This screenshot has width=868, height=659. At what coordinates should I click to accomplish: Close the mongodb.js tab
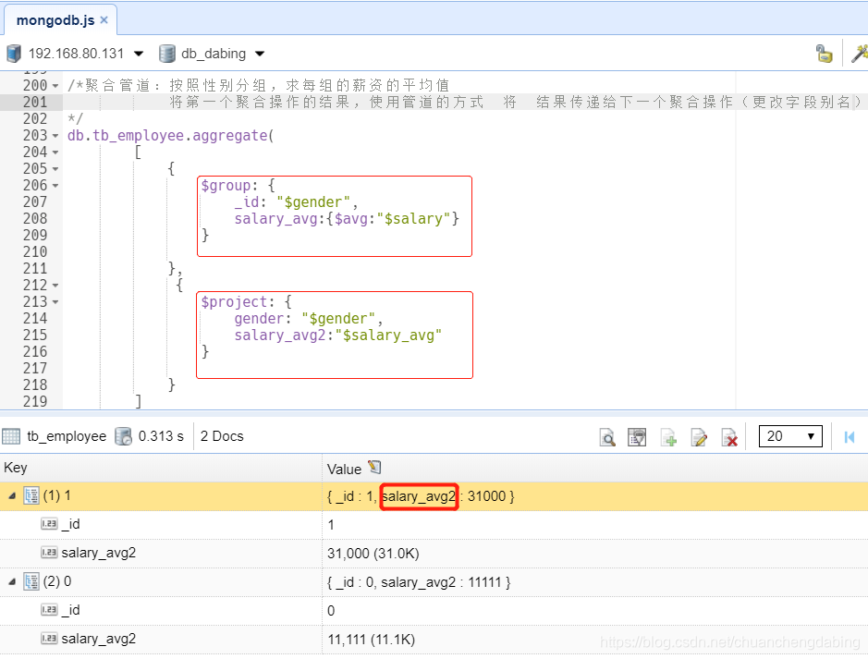click(x=104, y=20)
